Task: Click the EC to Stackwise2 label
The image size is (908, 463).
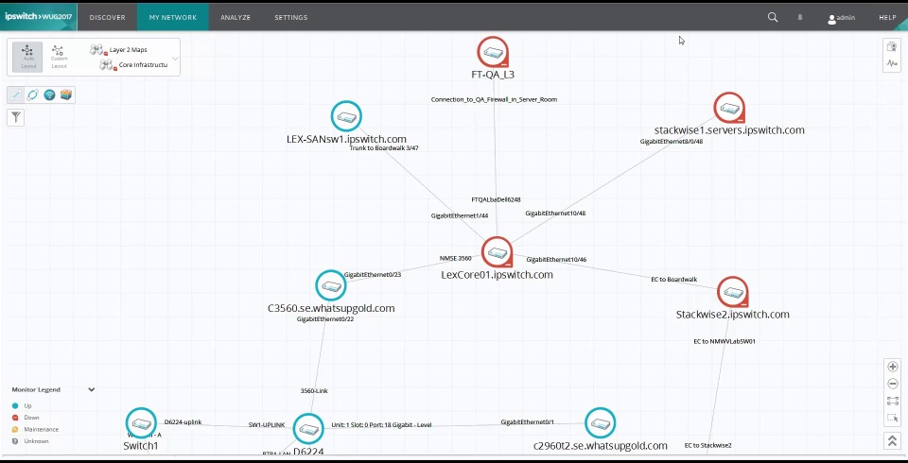Action: tap(707, 446)
